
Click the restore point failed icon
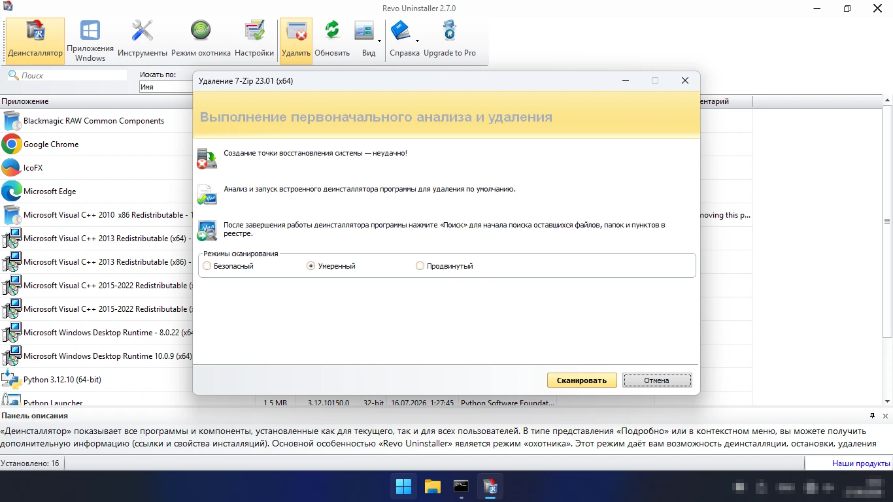point(207,159)
